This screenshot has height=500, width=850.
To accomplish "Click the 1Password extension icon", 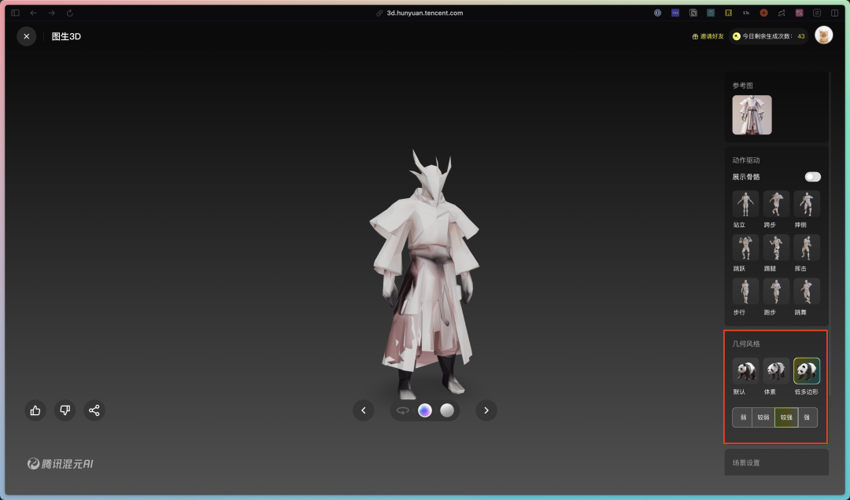I will (657, 13).
